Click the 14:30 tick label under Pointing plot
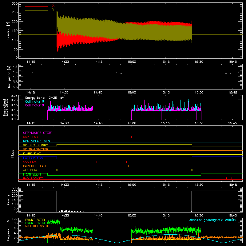The width and height of the screenshot is (246, 246). [65, 62]
